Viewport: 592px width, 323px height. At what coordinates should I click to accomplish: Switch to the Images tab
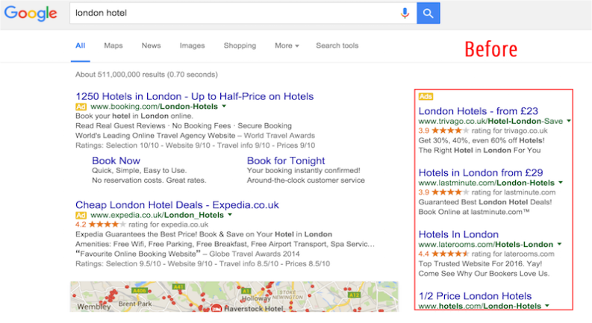192,46
